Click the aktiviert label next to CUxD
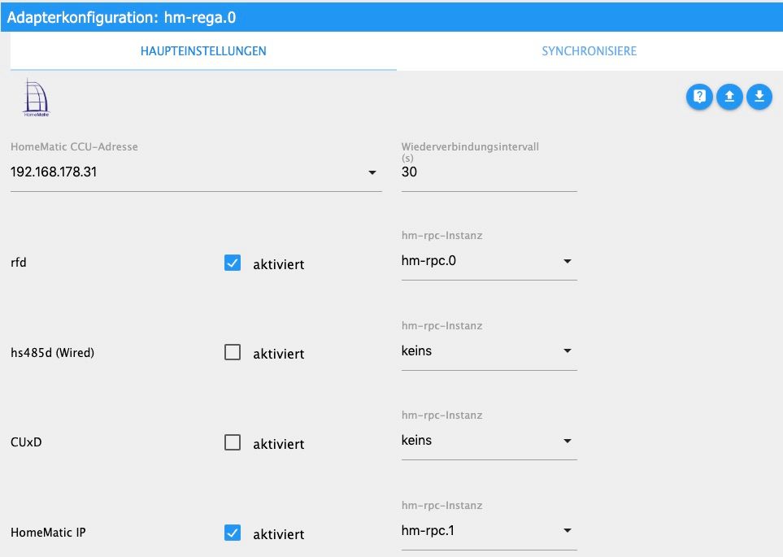This screenshot has width=783, height=557. click(278, 444)
